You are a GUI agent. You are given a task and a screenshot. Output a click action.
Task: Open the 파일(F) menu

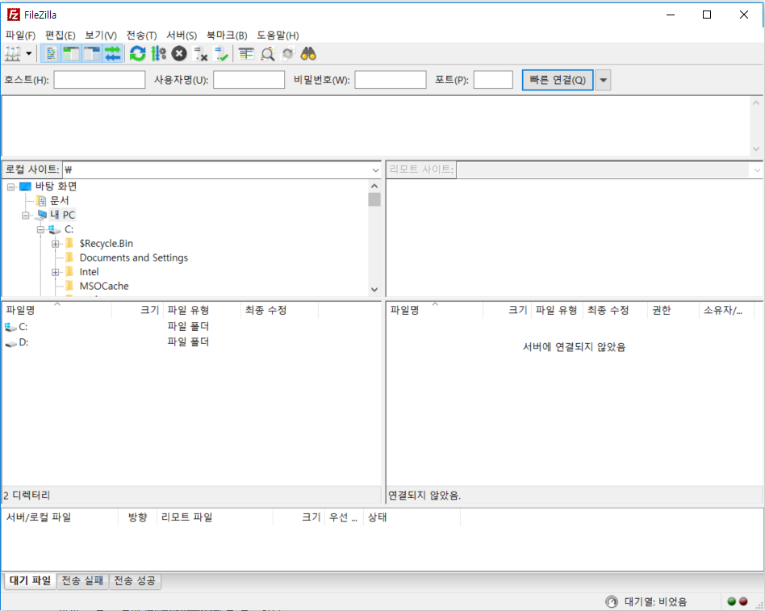pos(20,36)
